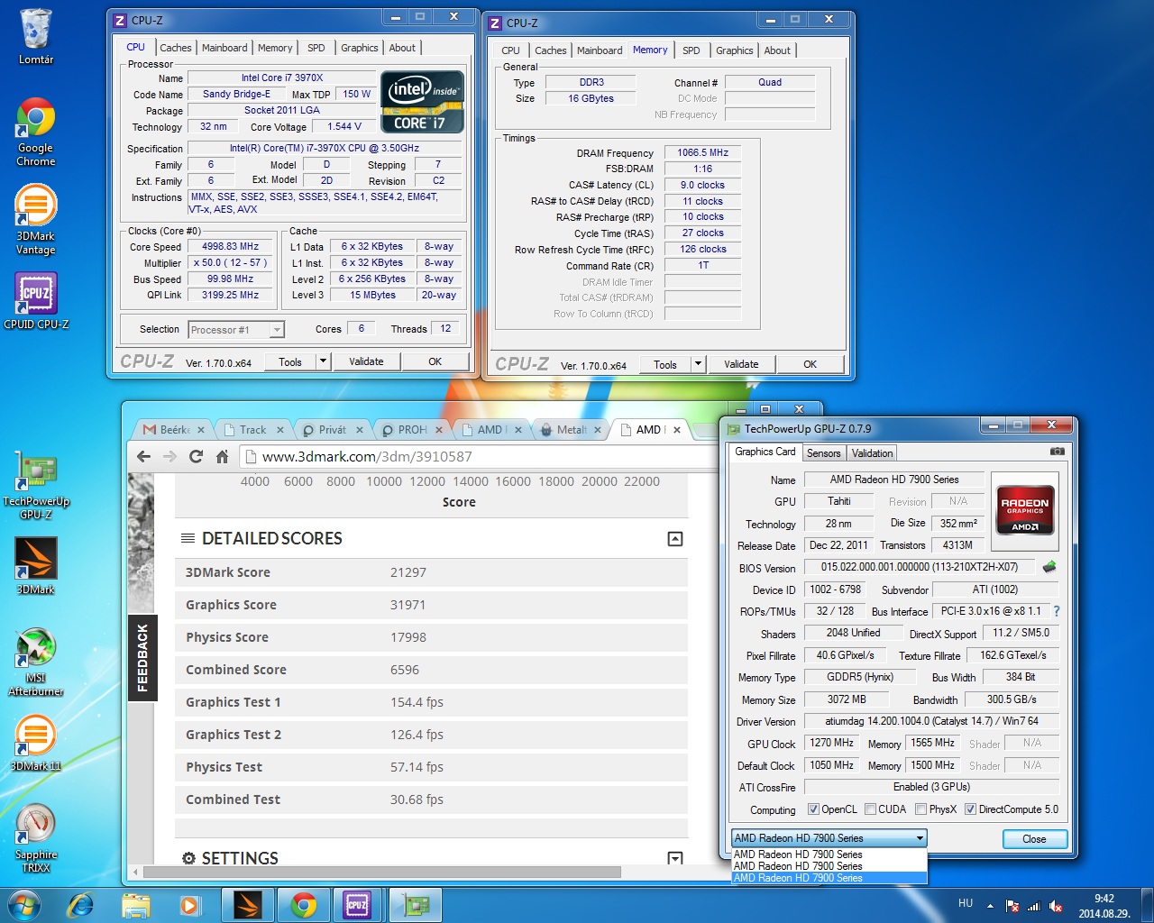Click the DRAM Frequency 1066.5 MHz value
This screenshot has height=923, width=1154.
[x=702, y=153]
